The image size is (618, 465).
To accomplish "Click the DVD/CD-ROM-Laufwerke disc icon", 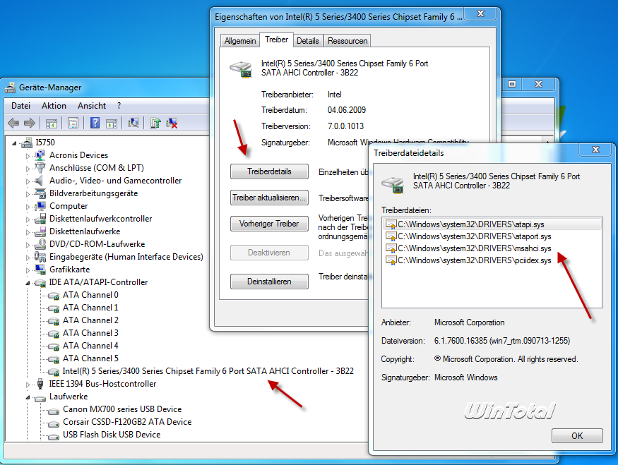I will pyautogui.click(x=40, y=244).
